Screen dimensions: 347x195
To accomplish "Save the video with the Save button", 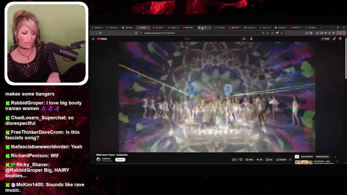I will [x=269, y=160].
